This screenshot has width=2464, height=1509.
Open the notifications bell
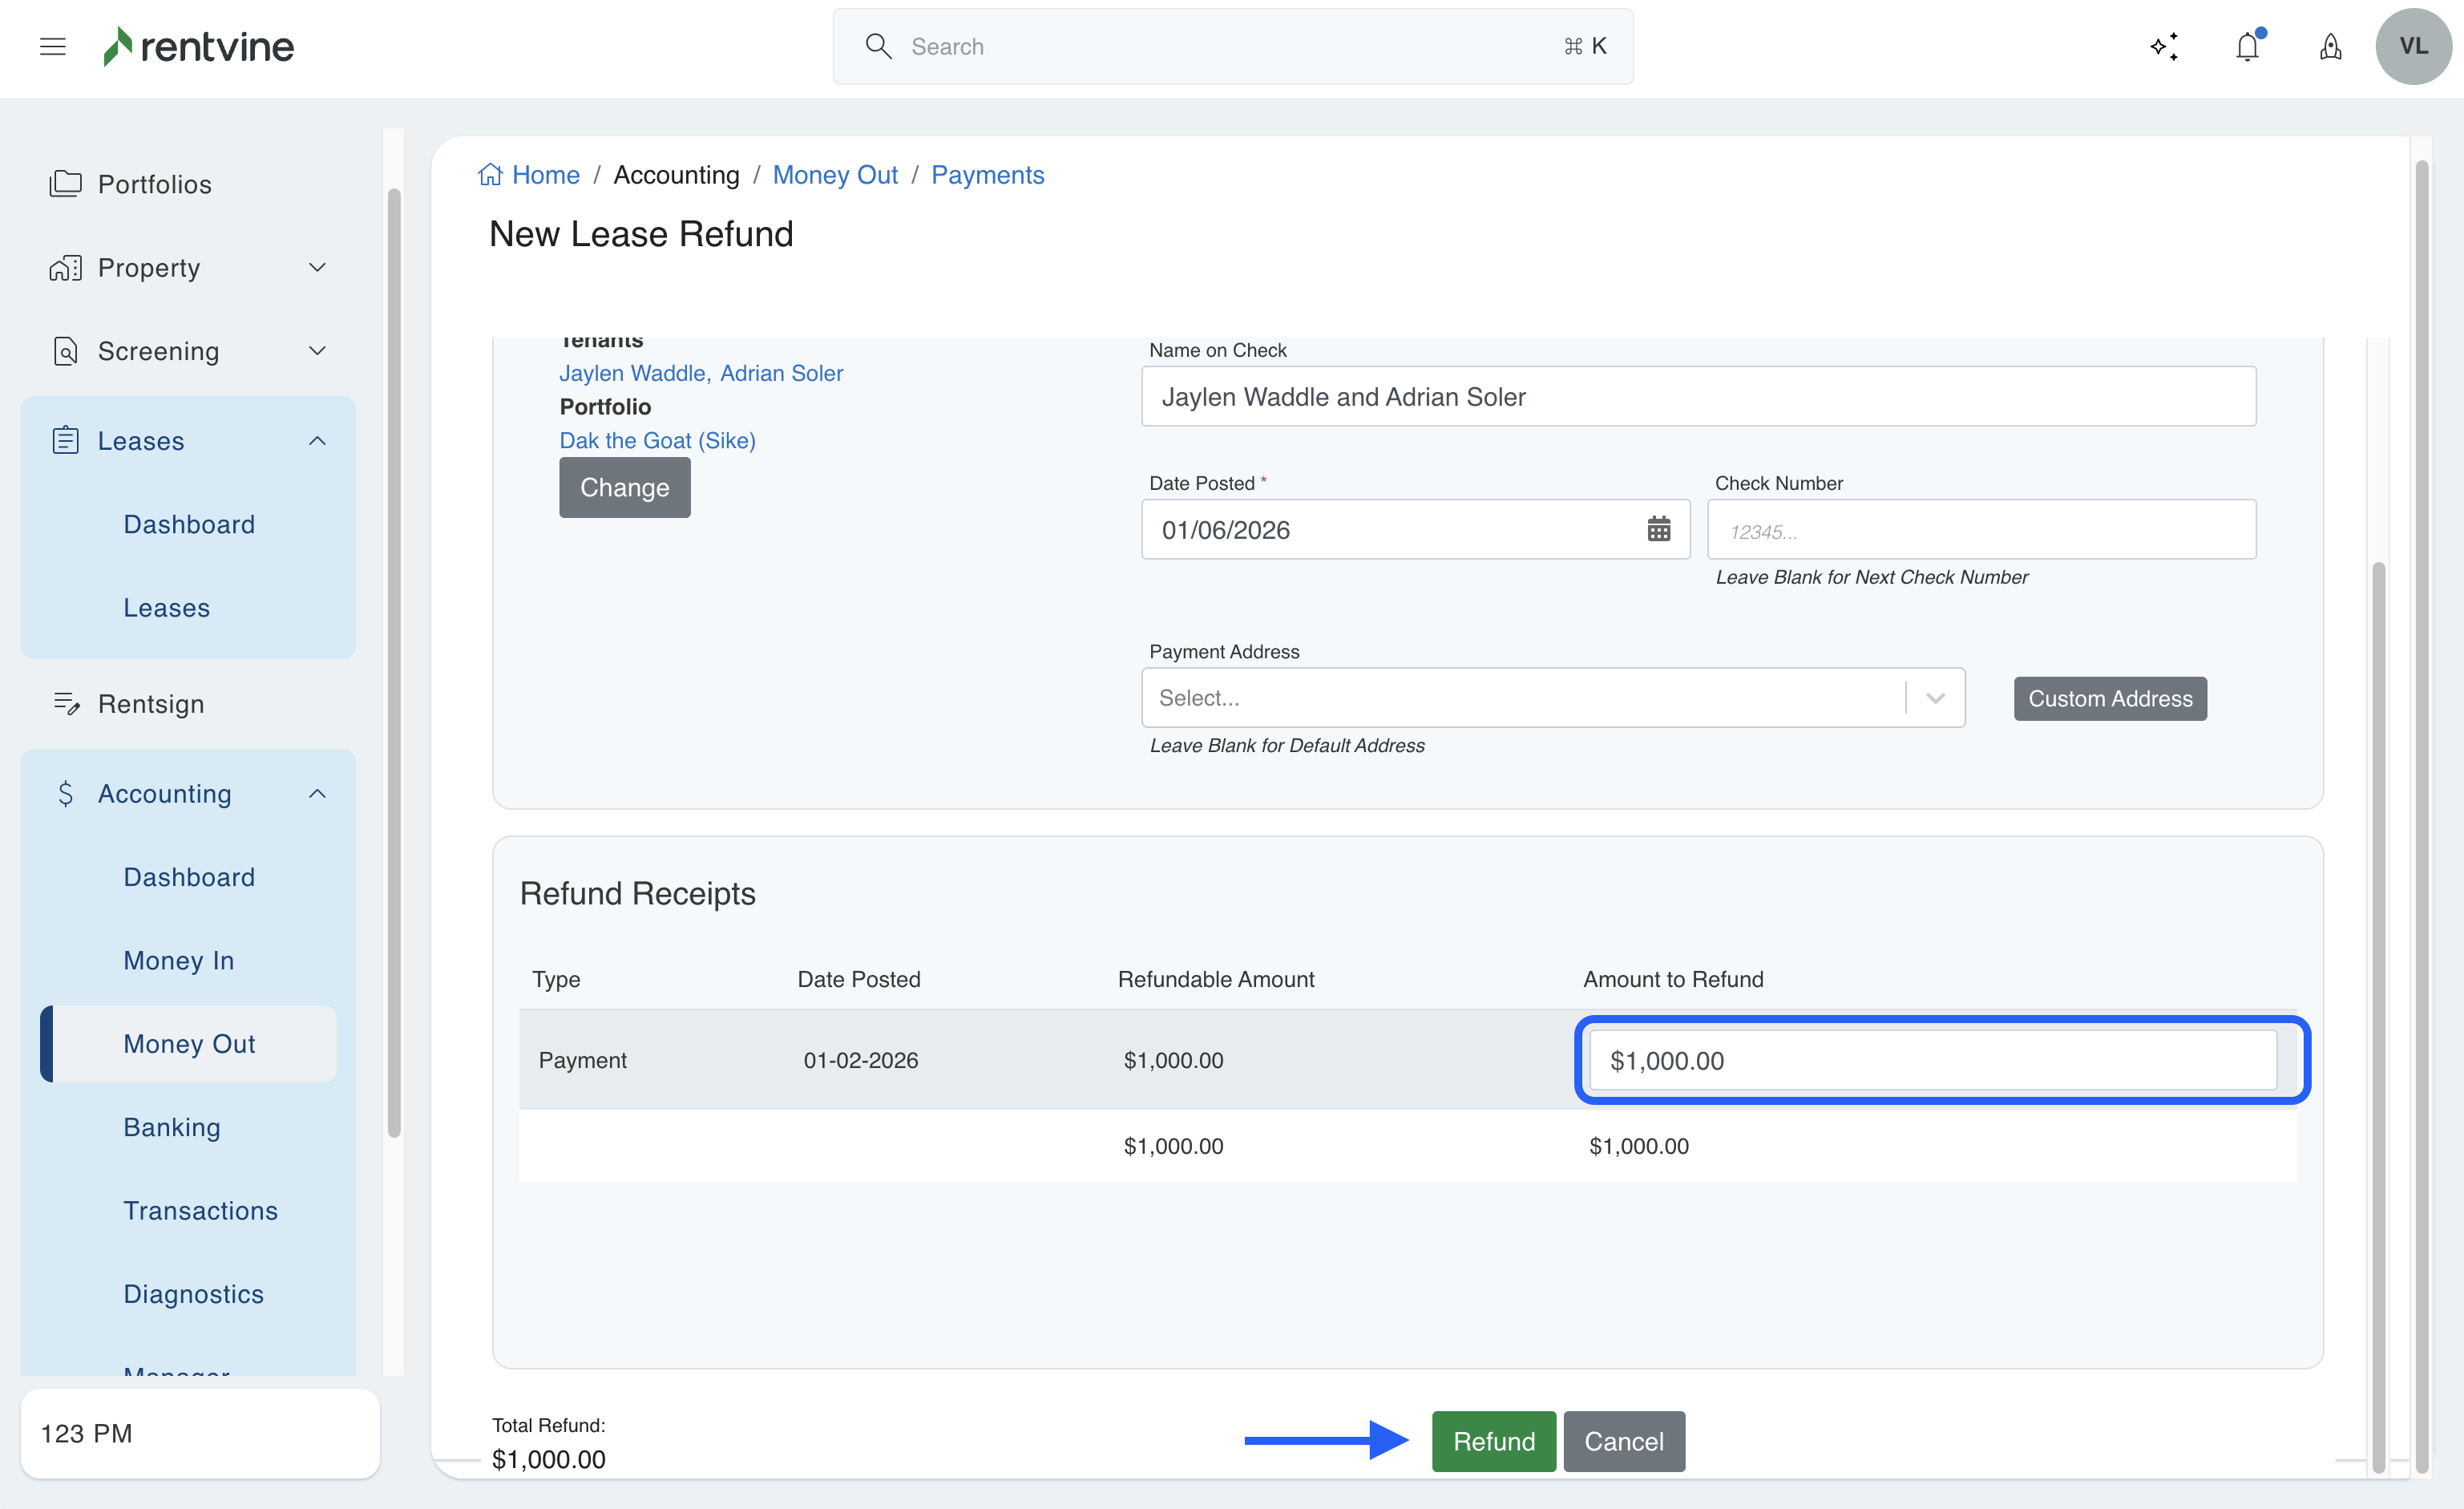2247,46
